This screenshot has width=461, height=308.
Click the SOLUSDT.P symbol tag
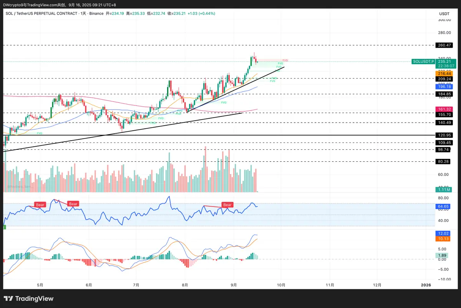[423, 61]
